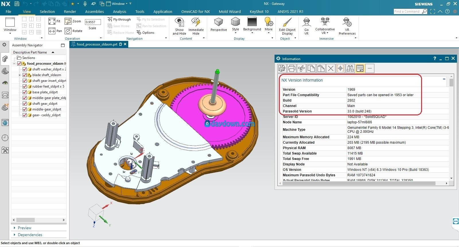This screenshot has width=459, height=247.
Task: Uncheck gear- caddy_sldprt component
Action: tap(25, 115)
